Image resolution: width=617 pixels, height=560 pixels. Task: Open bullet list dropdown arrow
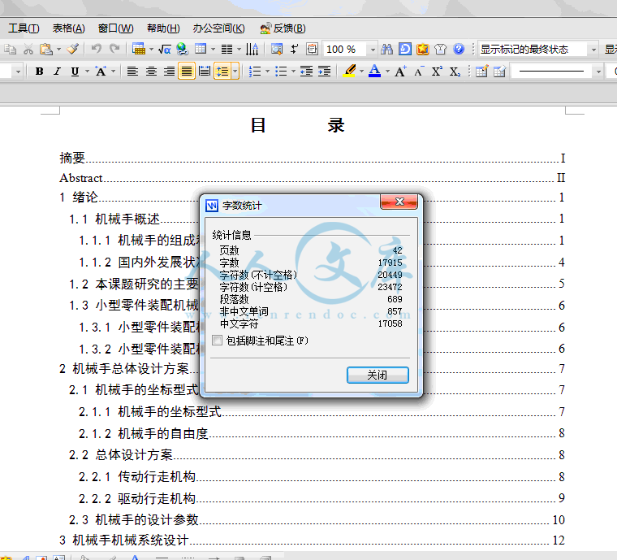pyautogui.click(x=294, y=72)
